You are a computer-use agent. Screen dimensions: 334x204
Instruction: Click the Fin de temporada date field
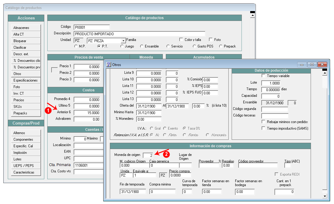pos(133,192)
